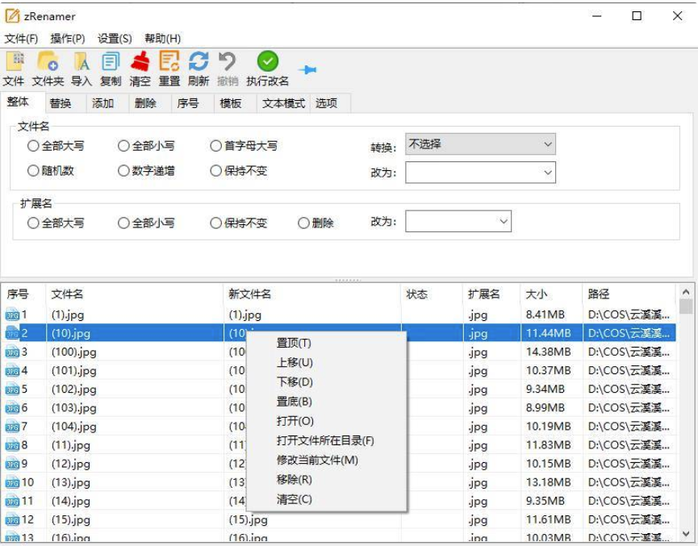Click the 导入 import toolbar icon
Viewport: 698px width, 546px height.
coord(82,61)
